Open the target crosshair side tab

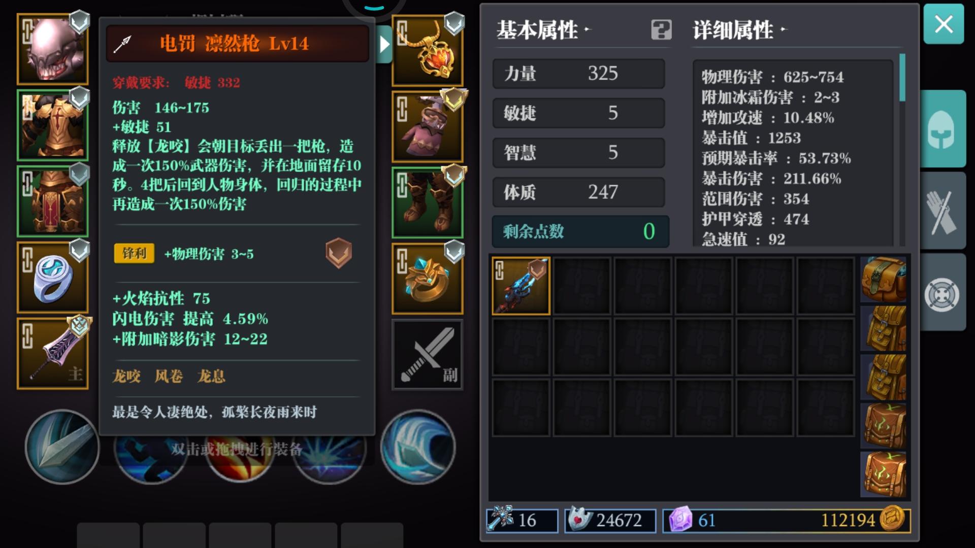coord(943,293)
